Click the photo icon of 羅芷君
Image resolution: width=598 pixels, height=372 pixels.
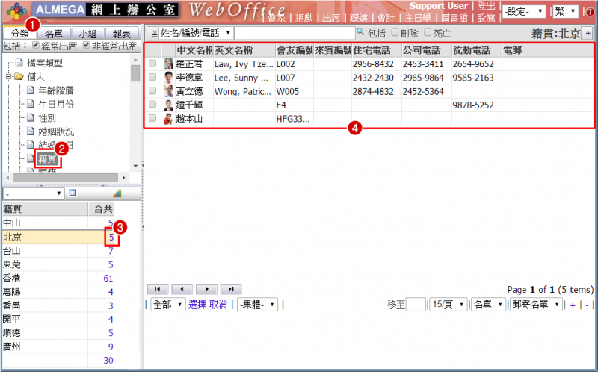pyautogui.click(x=168, y=64)
